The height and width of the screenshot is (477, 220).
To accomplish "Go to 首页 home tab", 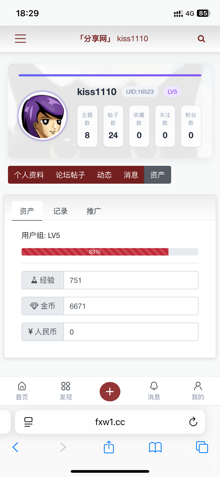I will pos(22,391).
